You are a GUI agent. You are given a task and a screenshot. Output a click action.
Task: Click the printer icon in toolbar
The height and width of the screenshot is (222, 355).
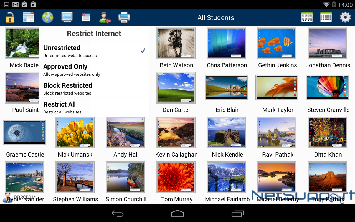point(124,17)
